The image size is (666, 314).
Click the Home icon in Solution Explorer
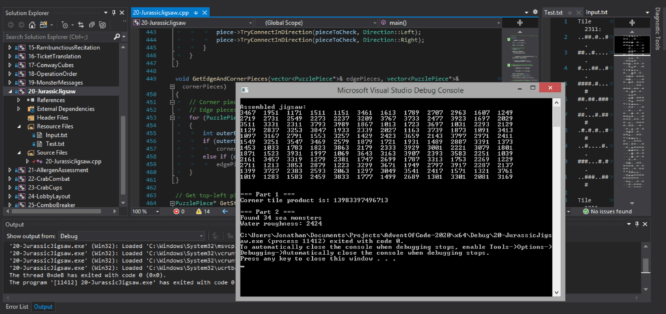click(x=32, y=25)
